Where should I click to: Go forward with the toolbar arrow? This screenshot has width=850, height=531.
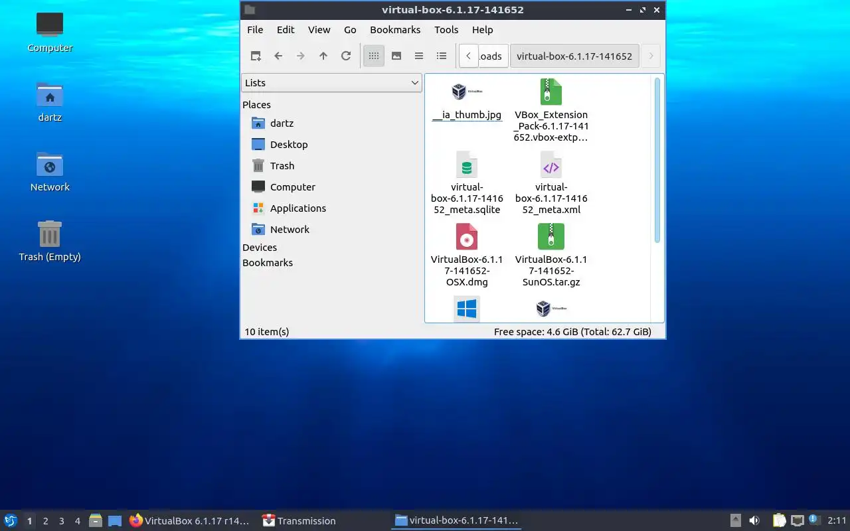301,56
